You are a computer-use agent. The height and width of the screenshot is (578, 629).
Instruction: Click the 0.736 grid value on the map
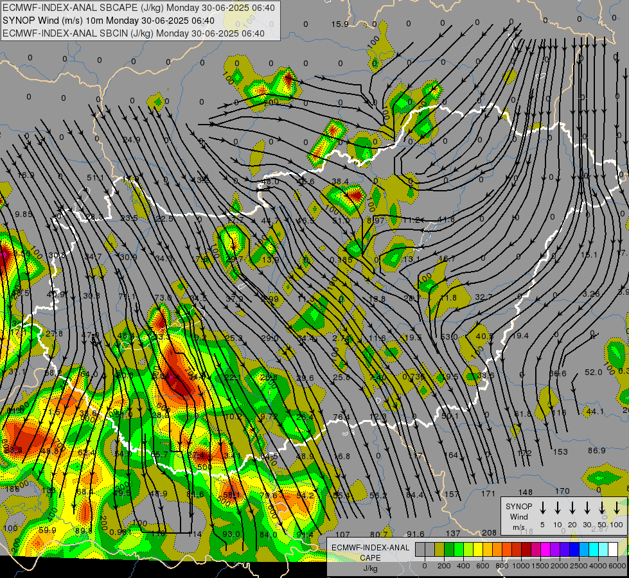(x=413, y=376)
